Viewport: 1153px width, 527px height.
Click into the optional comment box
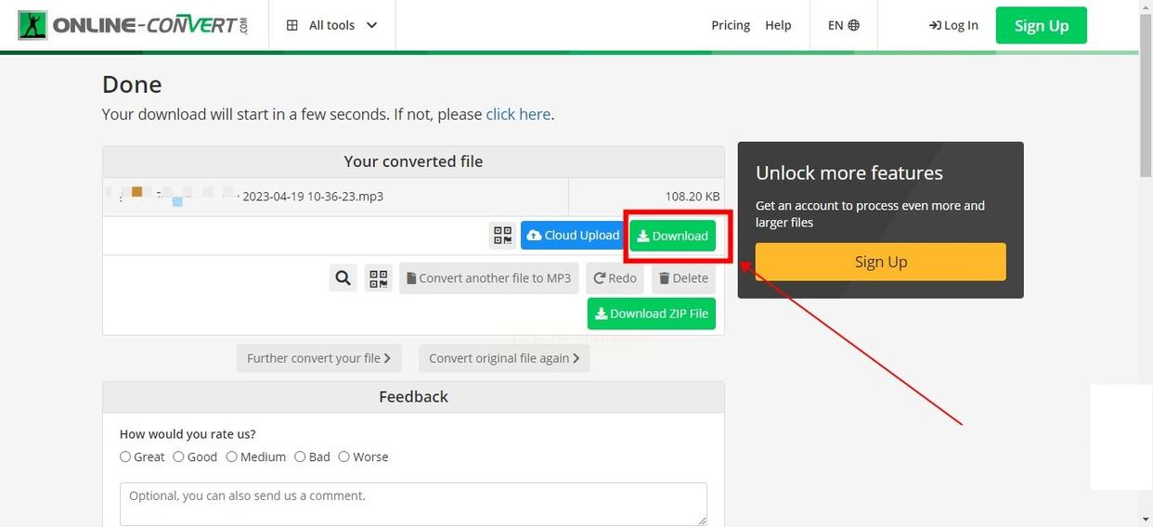[x=413, y=504]
